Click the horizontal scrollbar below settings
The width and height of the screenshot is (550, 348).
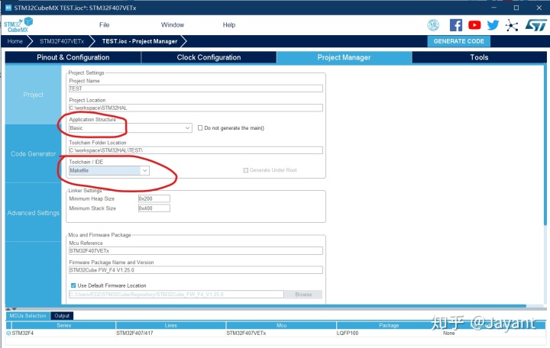pyautogui.click(x=266, y=306)
